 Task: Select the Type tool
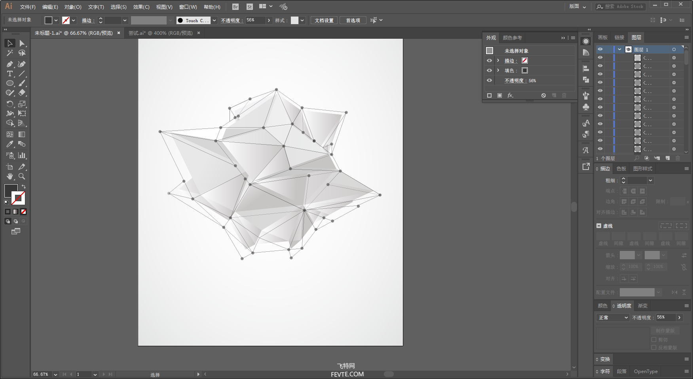10,74
